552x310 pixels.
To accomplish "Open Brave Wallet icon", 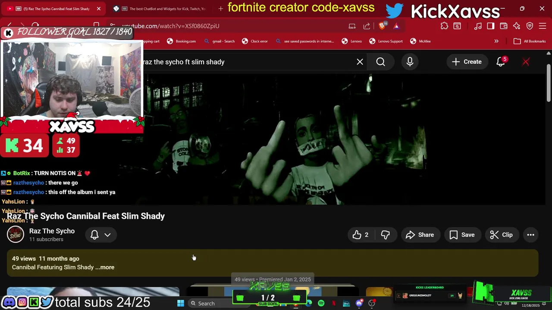I will click(x=504, y=26).
